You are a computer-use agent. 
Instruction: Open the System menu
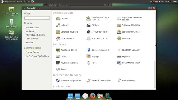pyautogui.click(x=27, y=2)
